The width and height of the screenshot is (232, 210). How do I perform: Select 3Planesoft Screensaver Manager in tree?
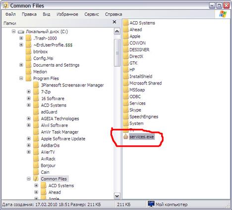pyautogui.click(x=72, y=85)
